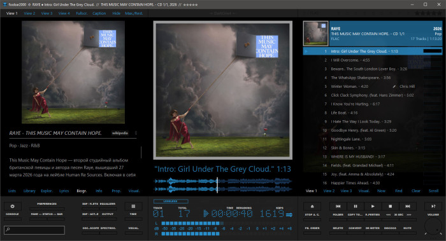Click Fullscr. in the top menu

82,13
